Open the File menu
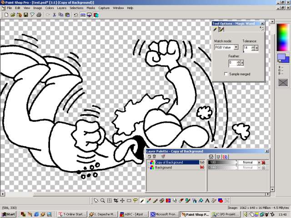 [x=9, y=8]
